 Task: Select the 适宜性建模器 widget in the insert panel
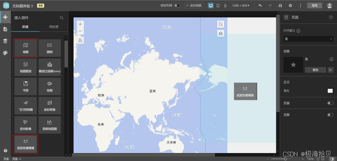tap(25, 144)
